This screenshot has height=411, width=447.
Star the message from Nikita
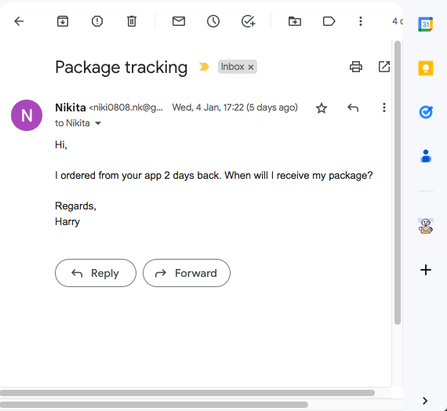pyautogui.click(x=322, y=108)
